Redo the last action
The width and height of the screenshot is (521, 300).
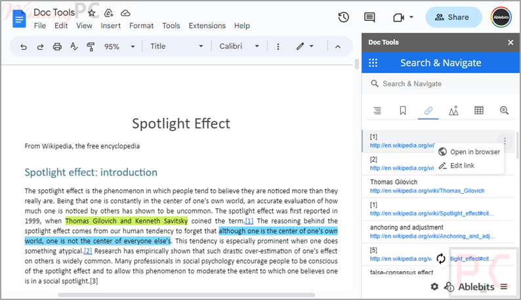point(40,47)
